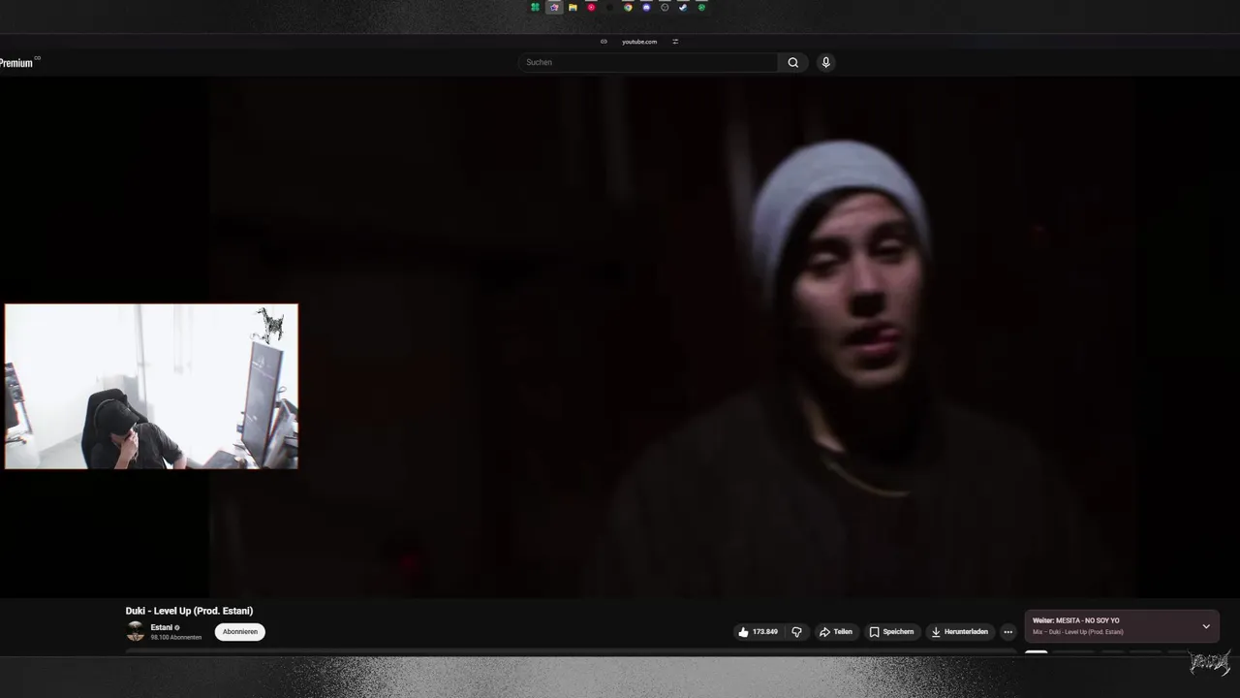Screen dimensions: 1240x698
Task: Dislike the video with thumbs-down
Action: click(x=796, y=631)
